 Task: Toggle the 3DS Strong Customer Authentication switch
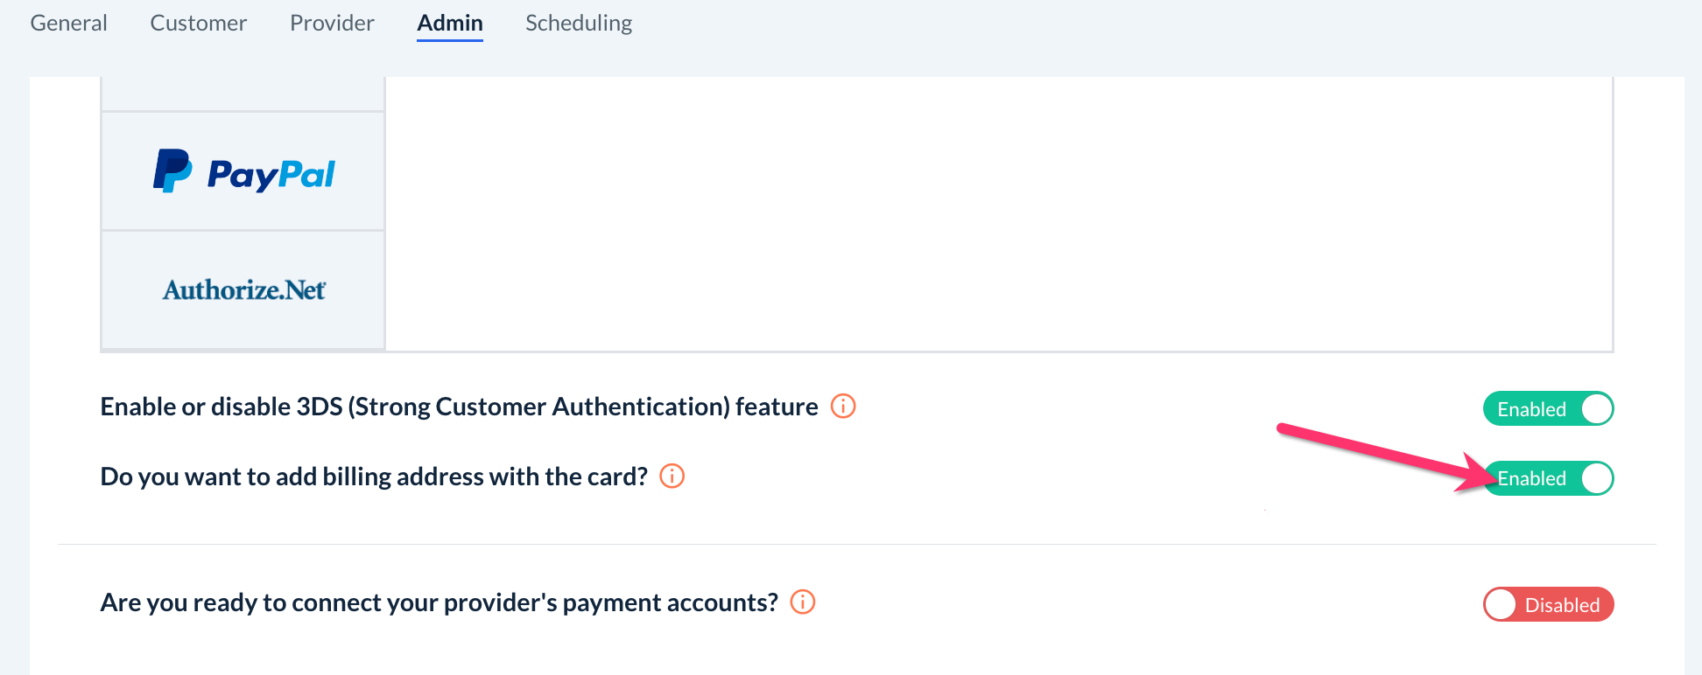pyautogui.click(x=1548, y=409)
